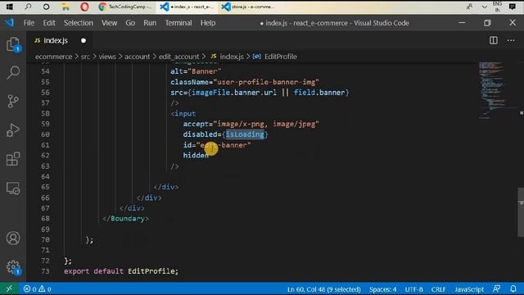Open the File menu
The width and height of the screenshot is (524, 295).
(29, 23)
